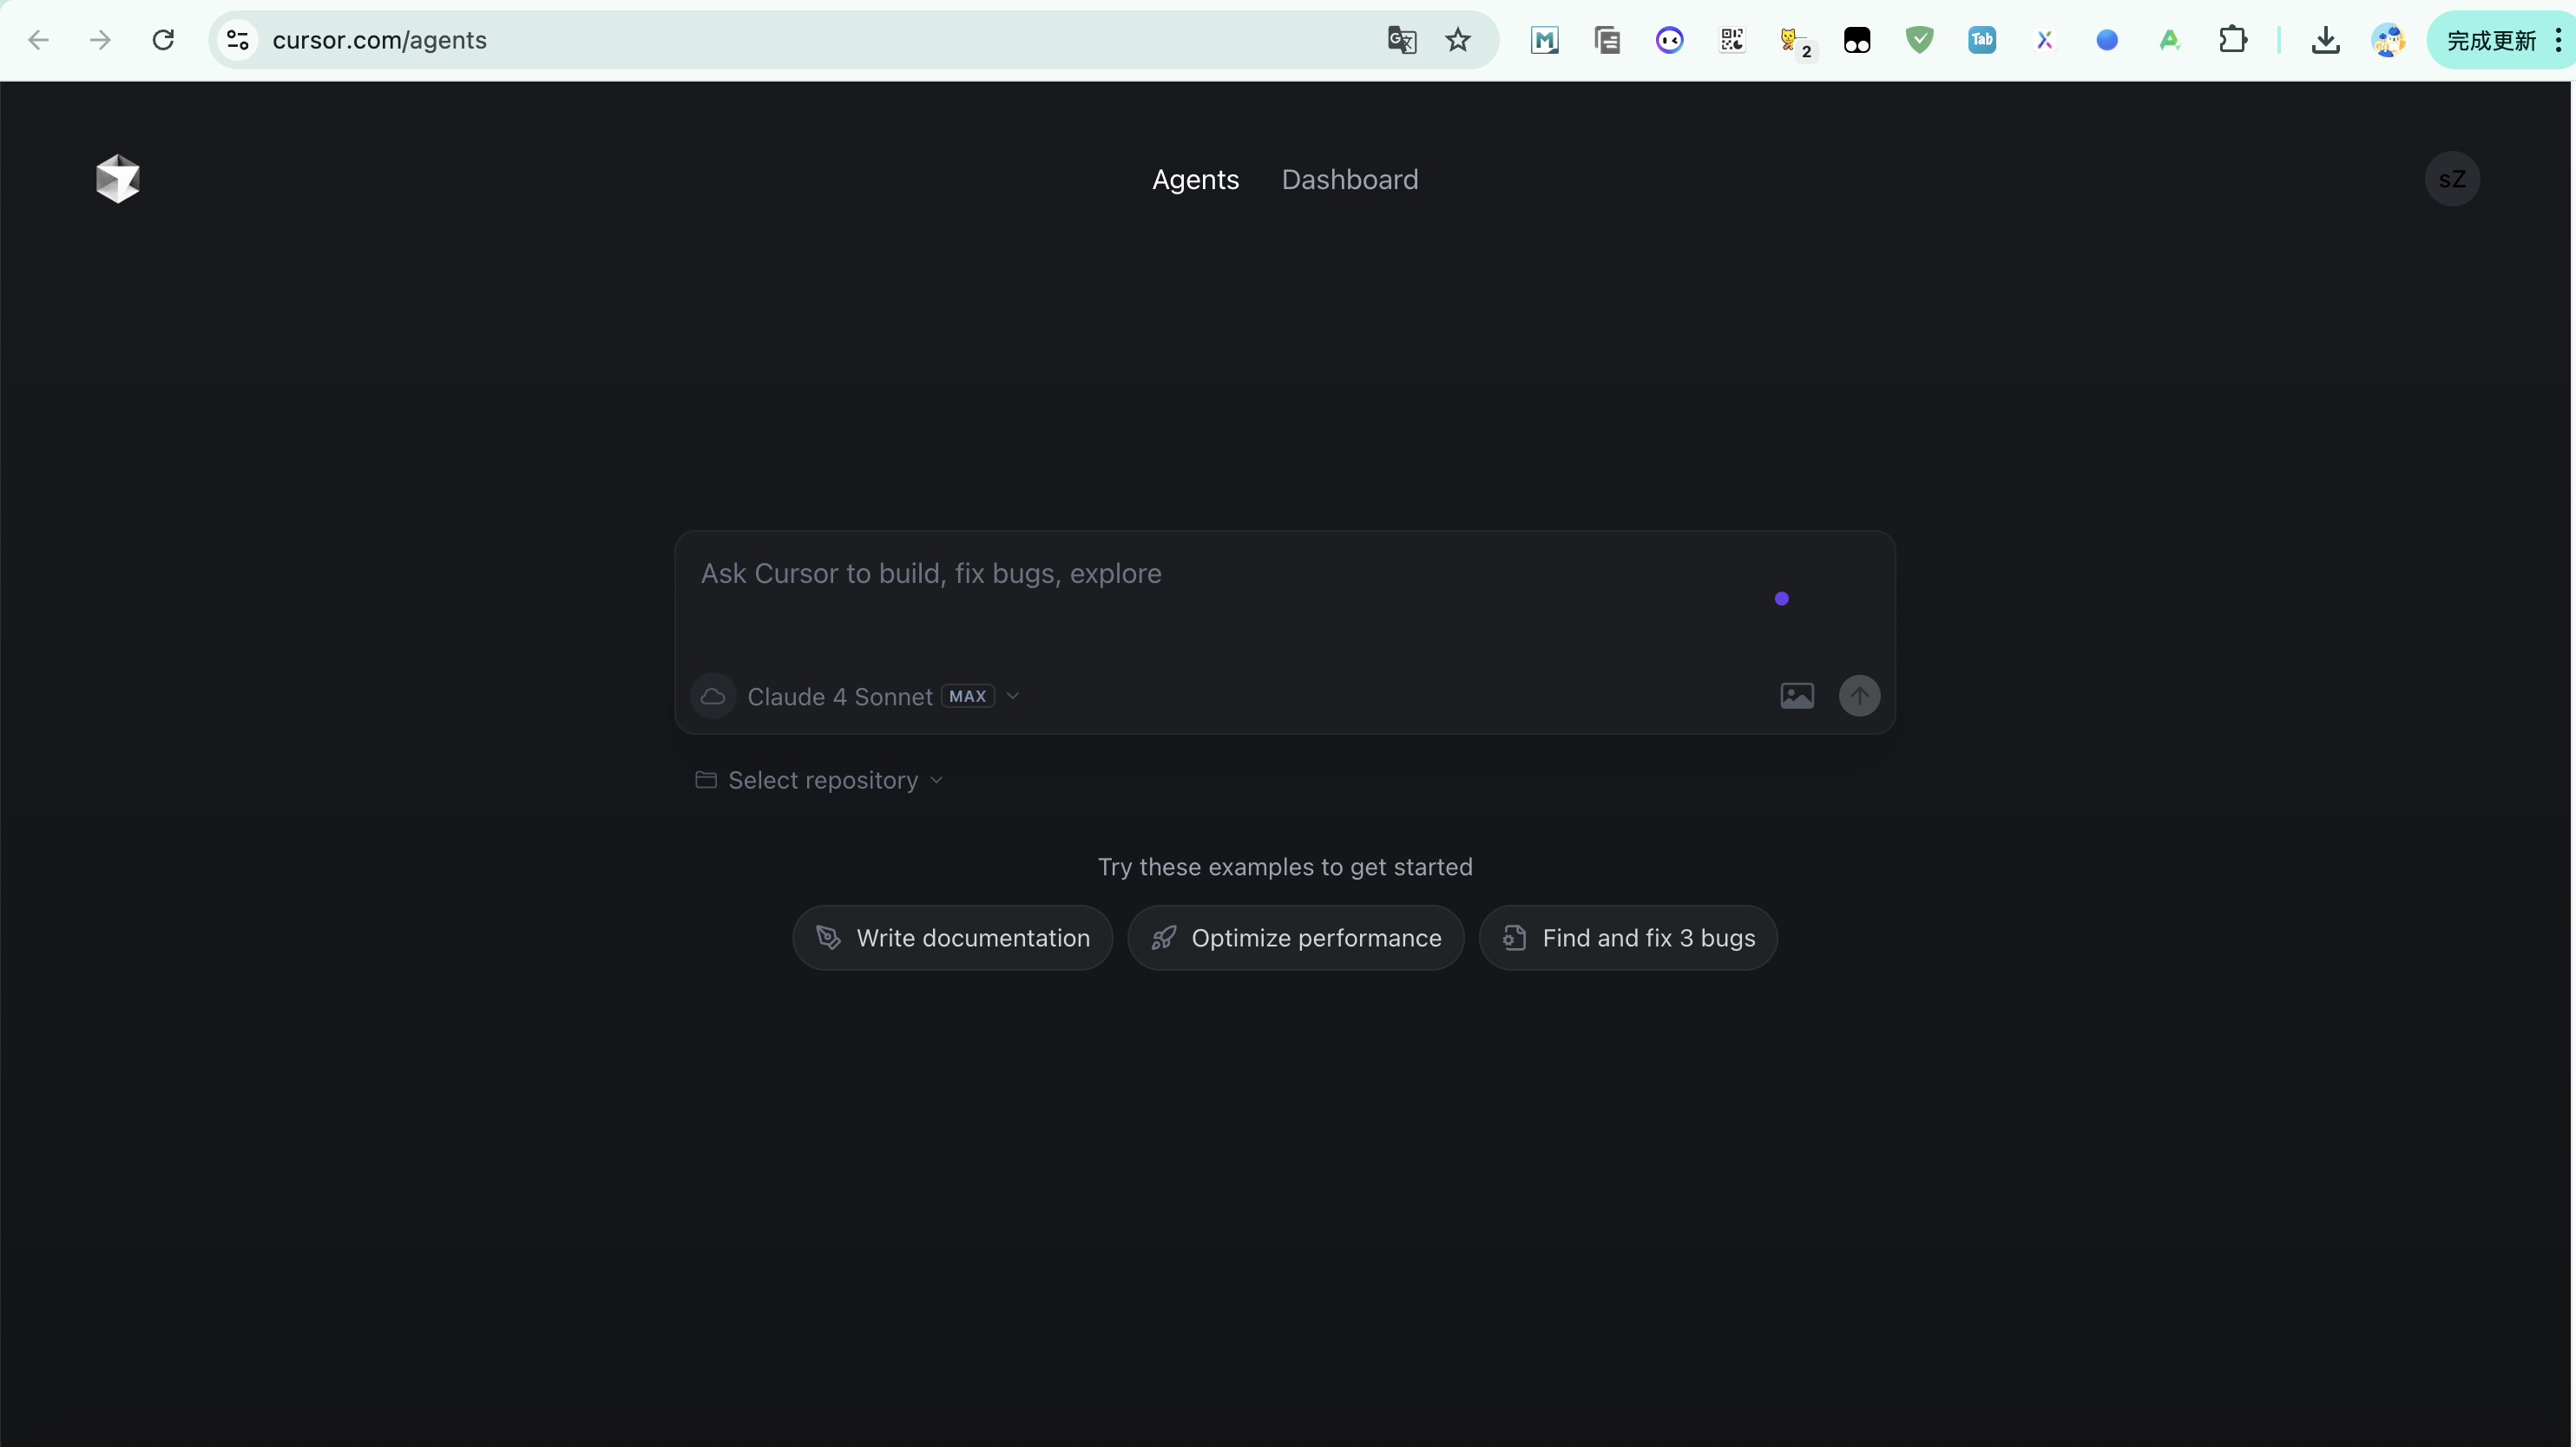Open the black mask extension icon
Image resolution: width=2576 pixels, height=1447 pixels.
[x=1857, y=40]
